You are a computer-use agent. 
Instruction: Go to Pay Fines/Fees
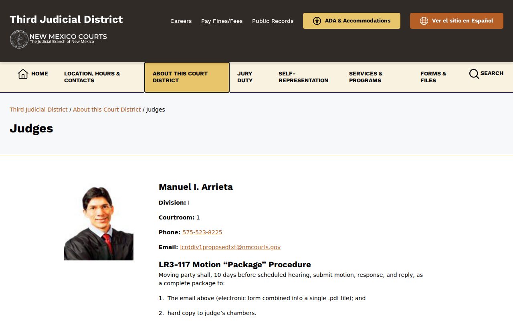click(222, 21)
